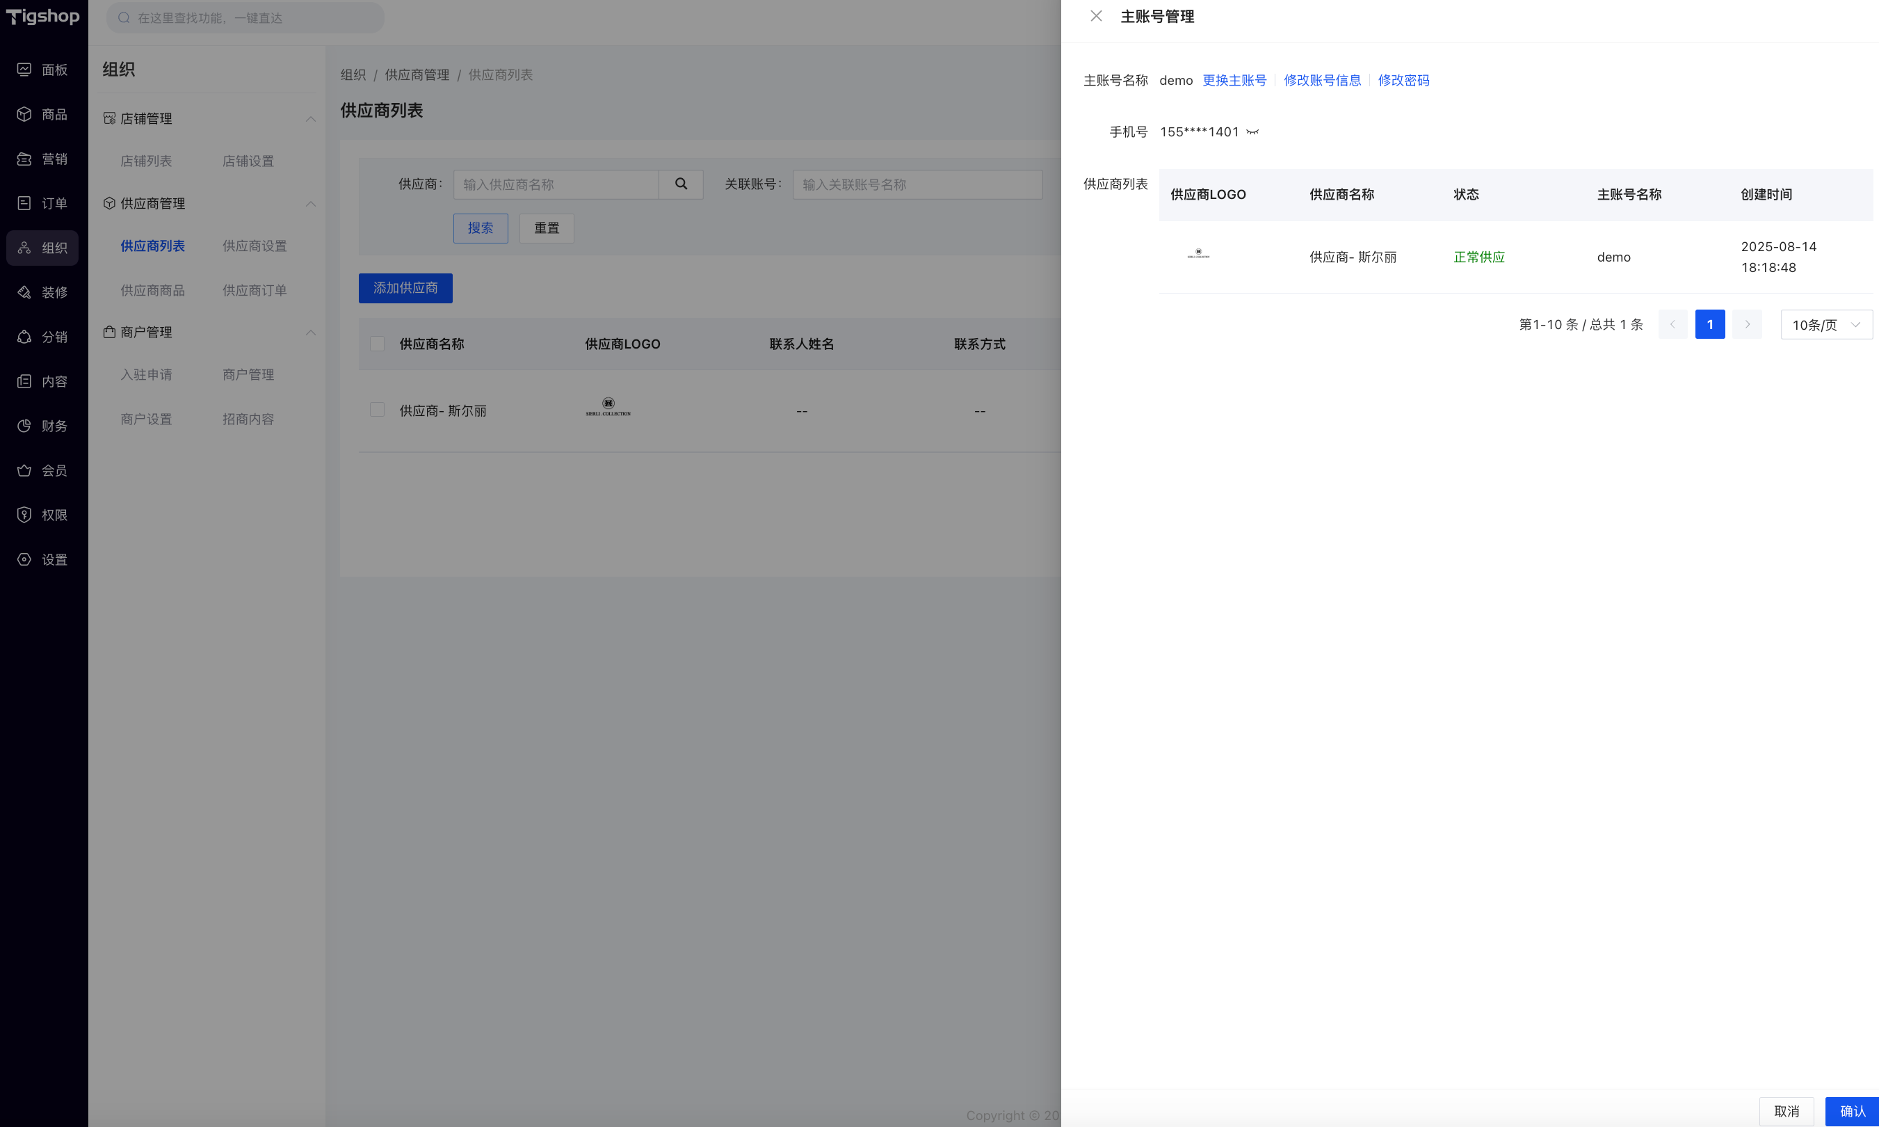Screen dimensions: 1879x1127
Task: Check the select-all checkbox in table header
Action: (x=378, y=344)
